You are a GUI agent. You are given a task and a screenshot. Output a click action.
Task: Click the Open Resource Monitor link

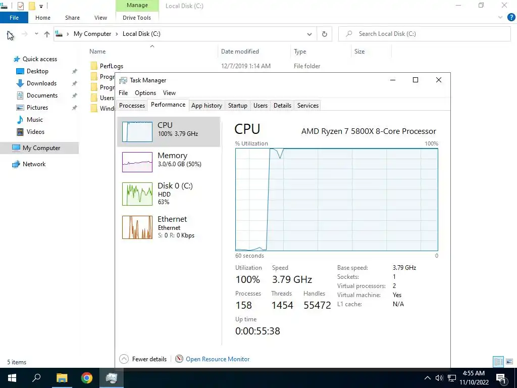[218, 359]
